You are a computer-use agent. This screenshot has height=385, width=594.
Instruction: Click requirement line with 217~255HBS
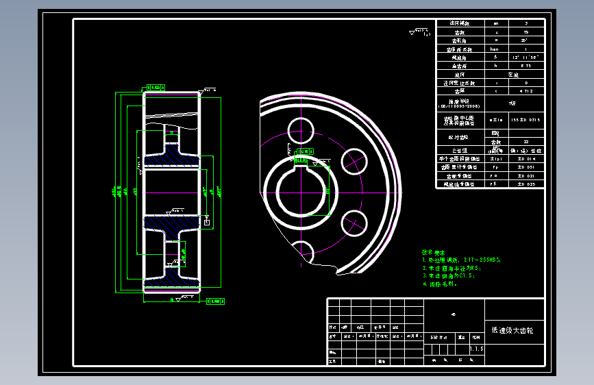point(461,260)
